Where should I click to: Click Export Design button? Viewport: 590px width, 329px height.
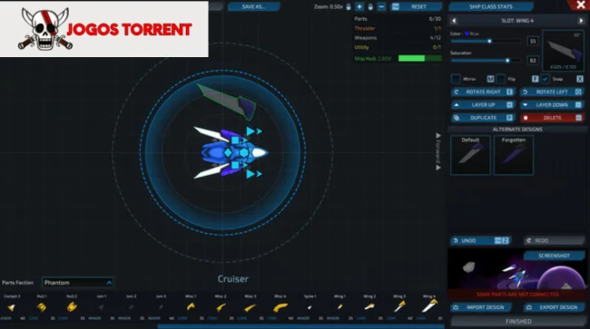(555, 307)
